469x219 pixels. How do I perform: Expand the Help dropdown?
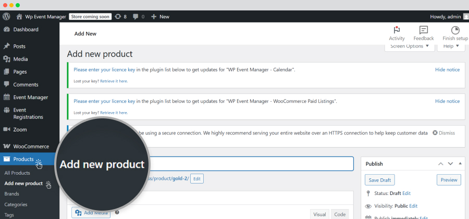(x=451, y=46)
